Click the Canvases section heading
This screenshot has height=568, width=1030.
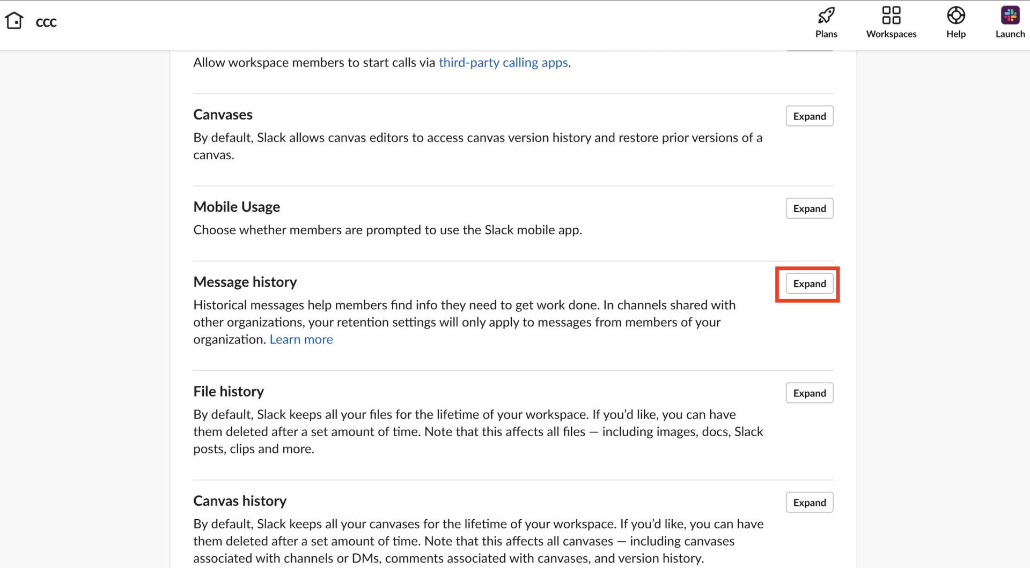click(x=223, y=115)
